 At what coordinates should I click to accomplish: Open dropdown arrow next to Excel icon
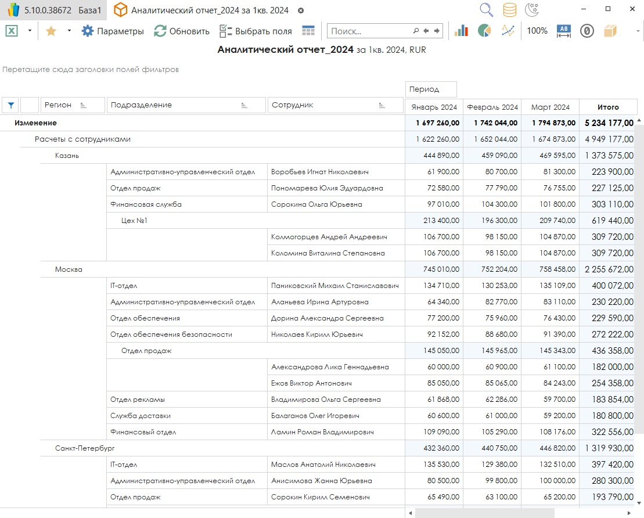pos(30,31)
